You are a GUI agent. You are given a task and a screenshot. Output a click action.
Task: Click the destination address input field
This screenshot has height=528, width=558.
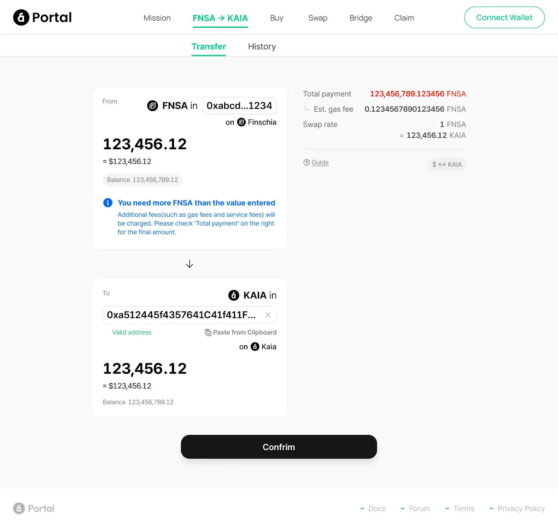point(181,315)
